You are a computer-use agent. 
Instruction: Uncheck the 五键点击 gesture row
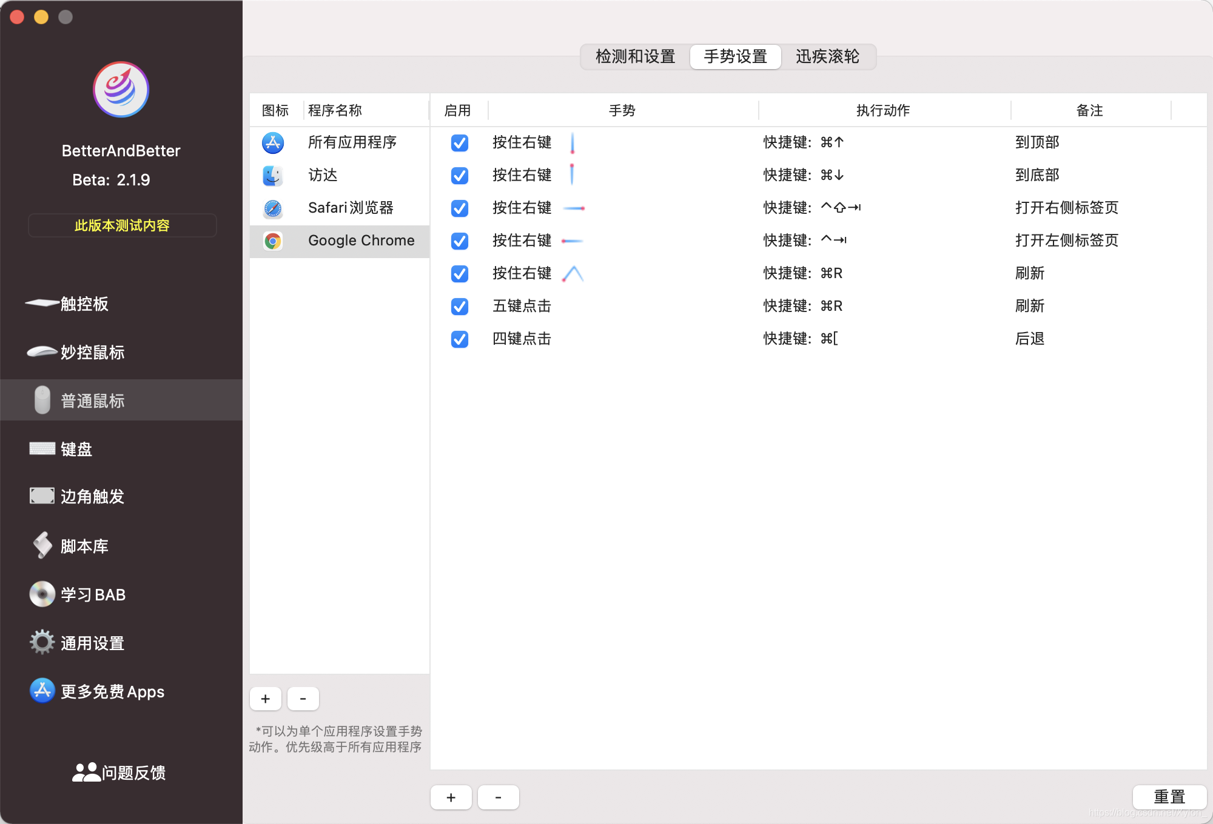tap(460, 307)
